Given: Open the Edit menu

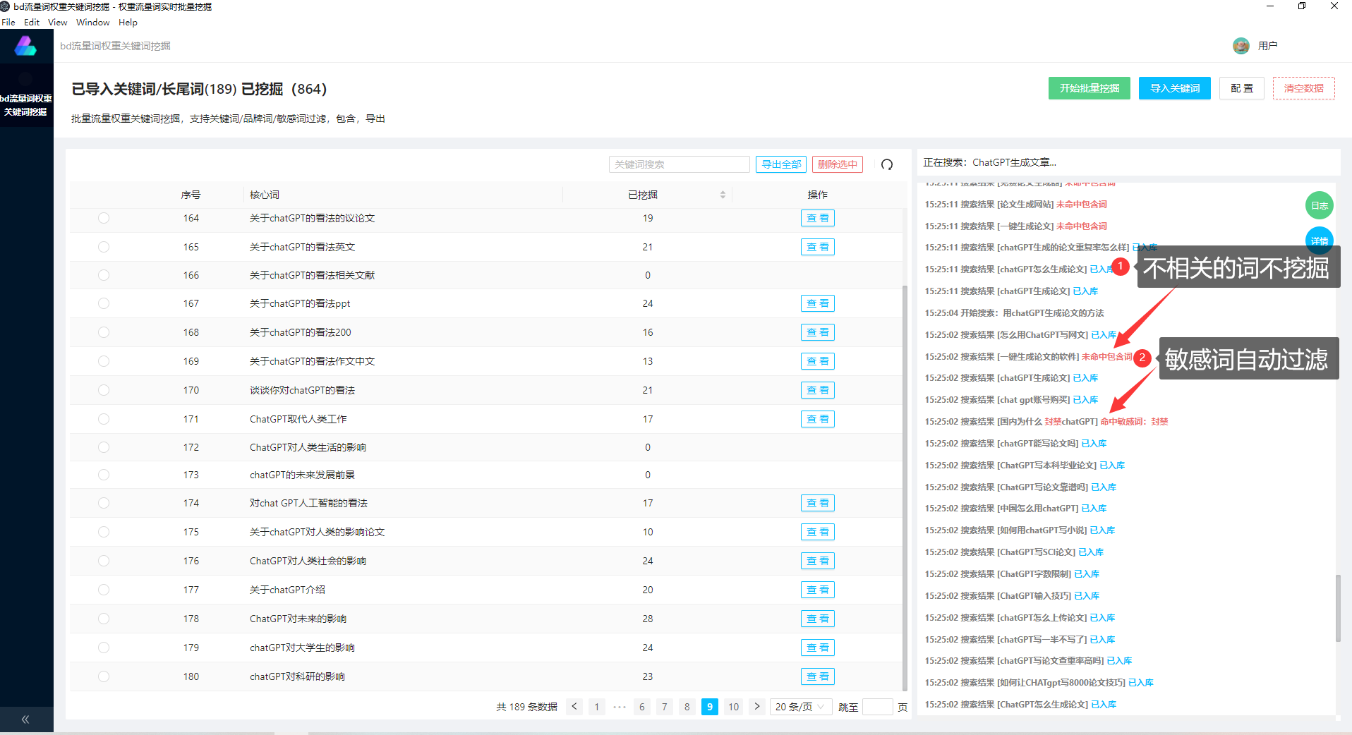Looking at the screenshot, I should coord(32,23).
